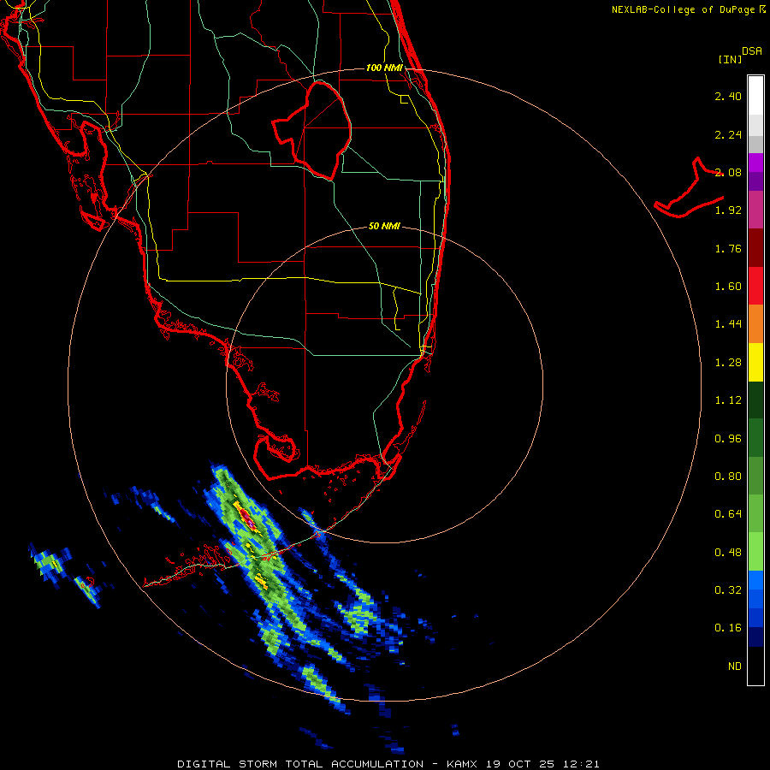This screenshot has height=770, width=770.
Task: Click the 1.92 legend value
Action: click(x=728, y=210)
